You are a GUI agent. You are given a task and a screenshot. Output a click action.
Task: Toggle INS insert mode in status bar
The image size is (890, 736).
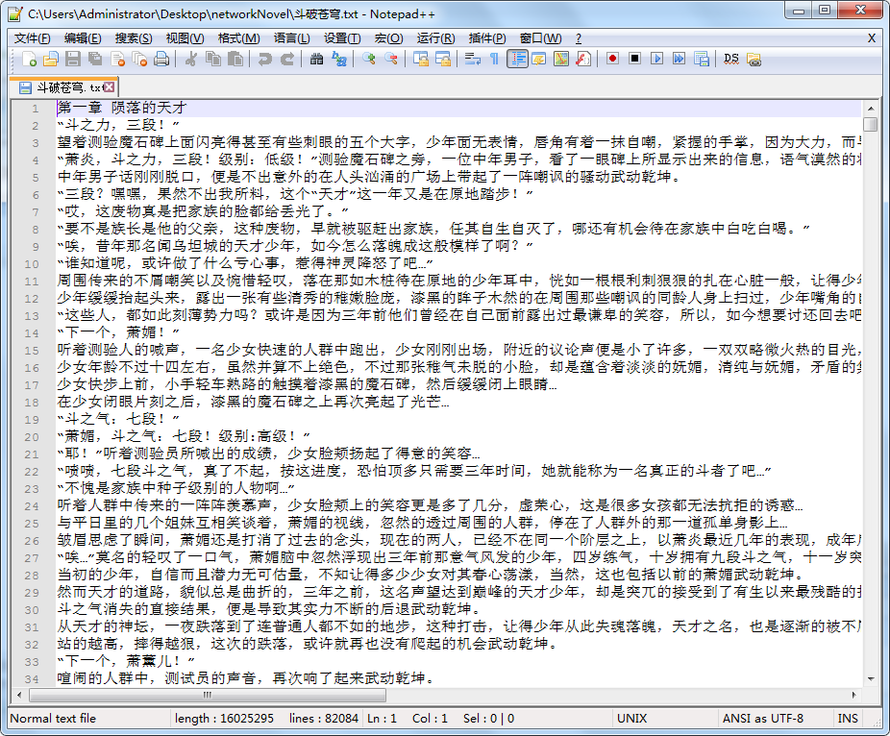848,718
